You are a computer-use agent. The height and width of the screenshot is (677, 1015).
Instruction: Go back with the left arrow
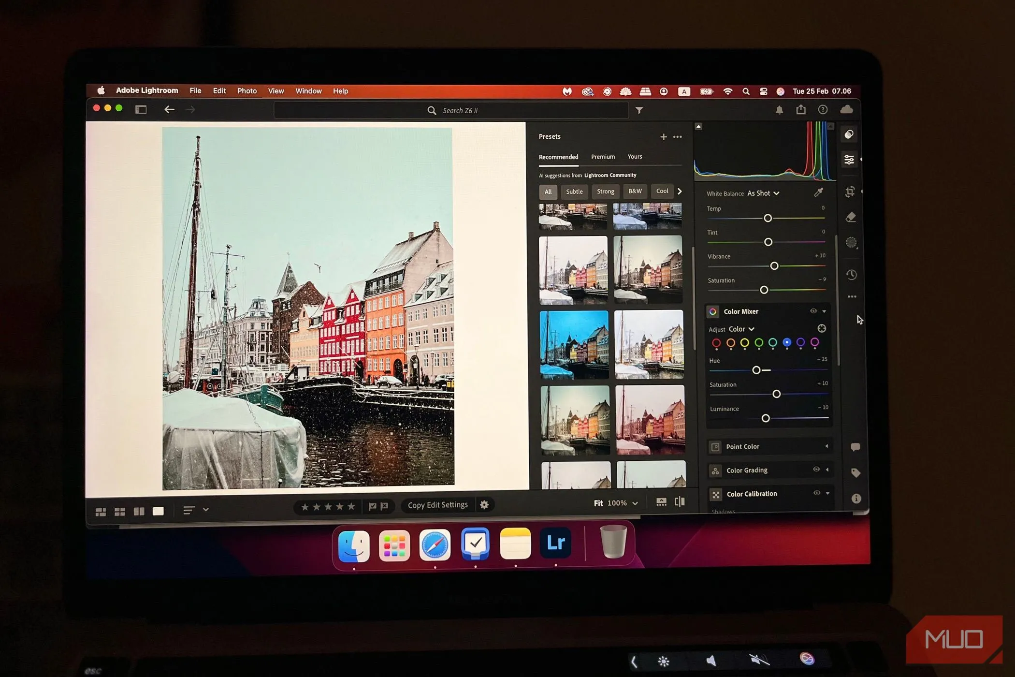click(x=169, y=109)
